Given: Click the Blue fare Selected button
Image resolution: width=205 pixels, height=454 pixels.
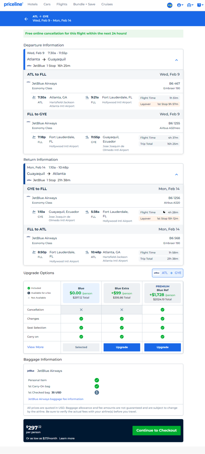Looking at the screenshot, I should point(81,347).
